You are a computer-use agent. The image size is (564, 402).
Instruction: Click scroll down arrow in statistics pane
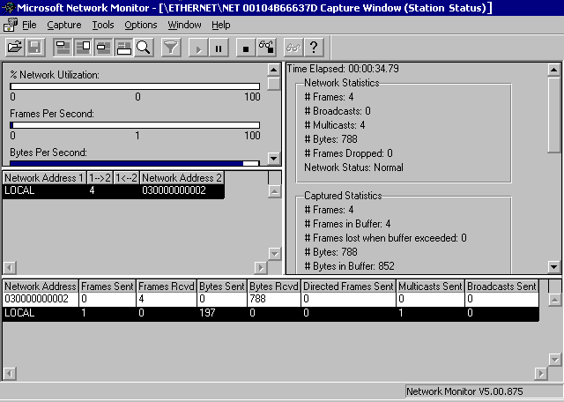tap(553, 266)
